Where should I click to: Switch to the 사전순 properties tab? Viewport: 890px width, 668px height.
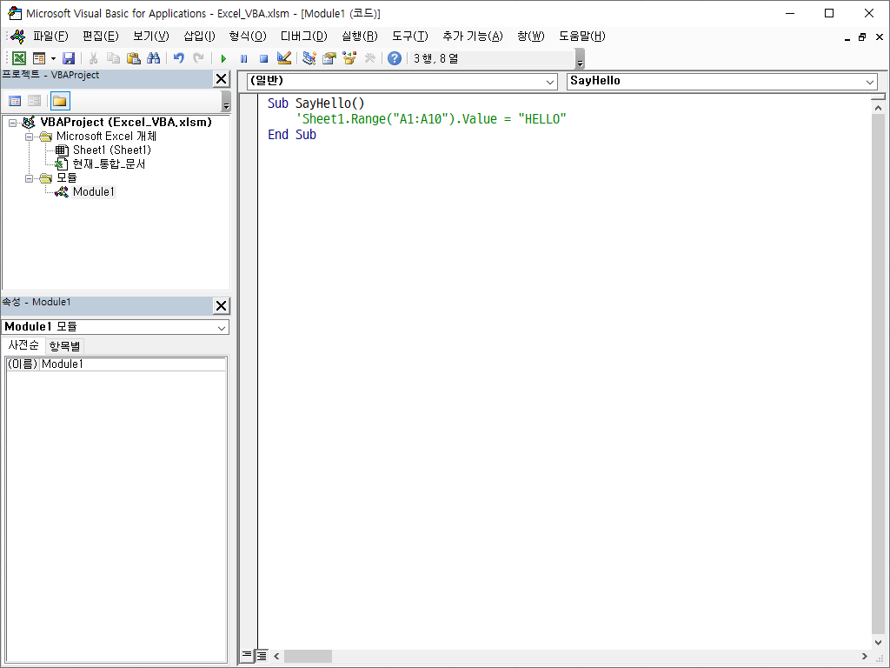(x=23, y=345)
